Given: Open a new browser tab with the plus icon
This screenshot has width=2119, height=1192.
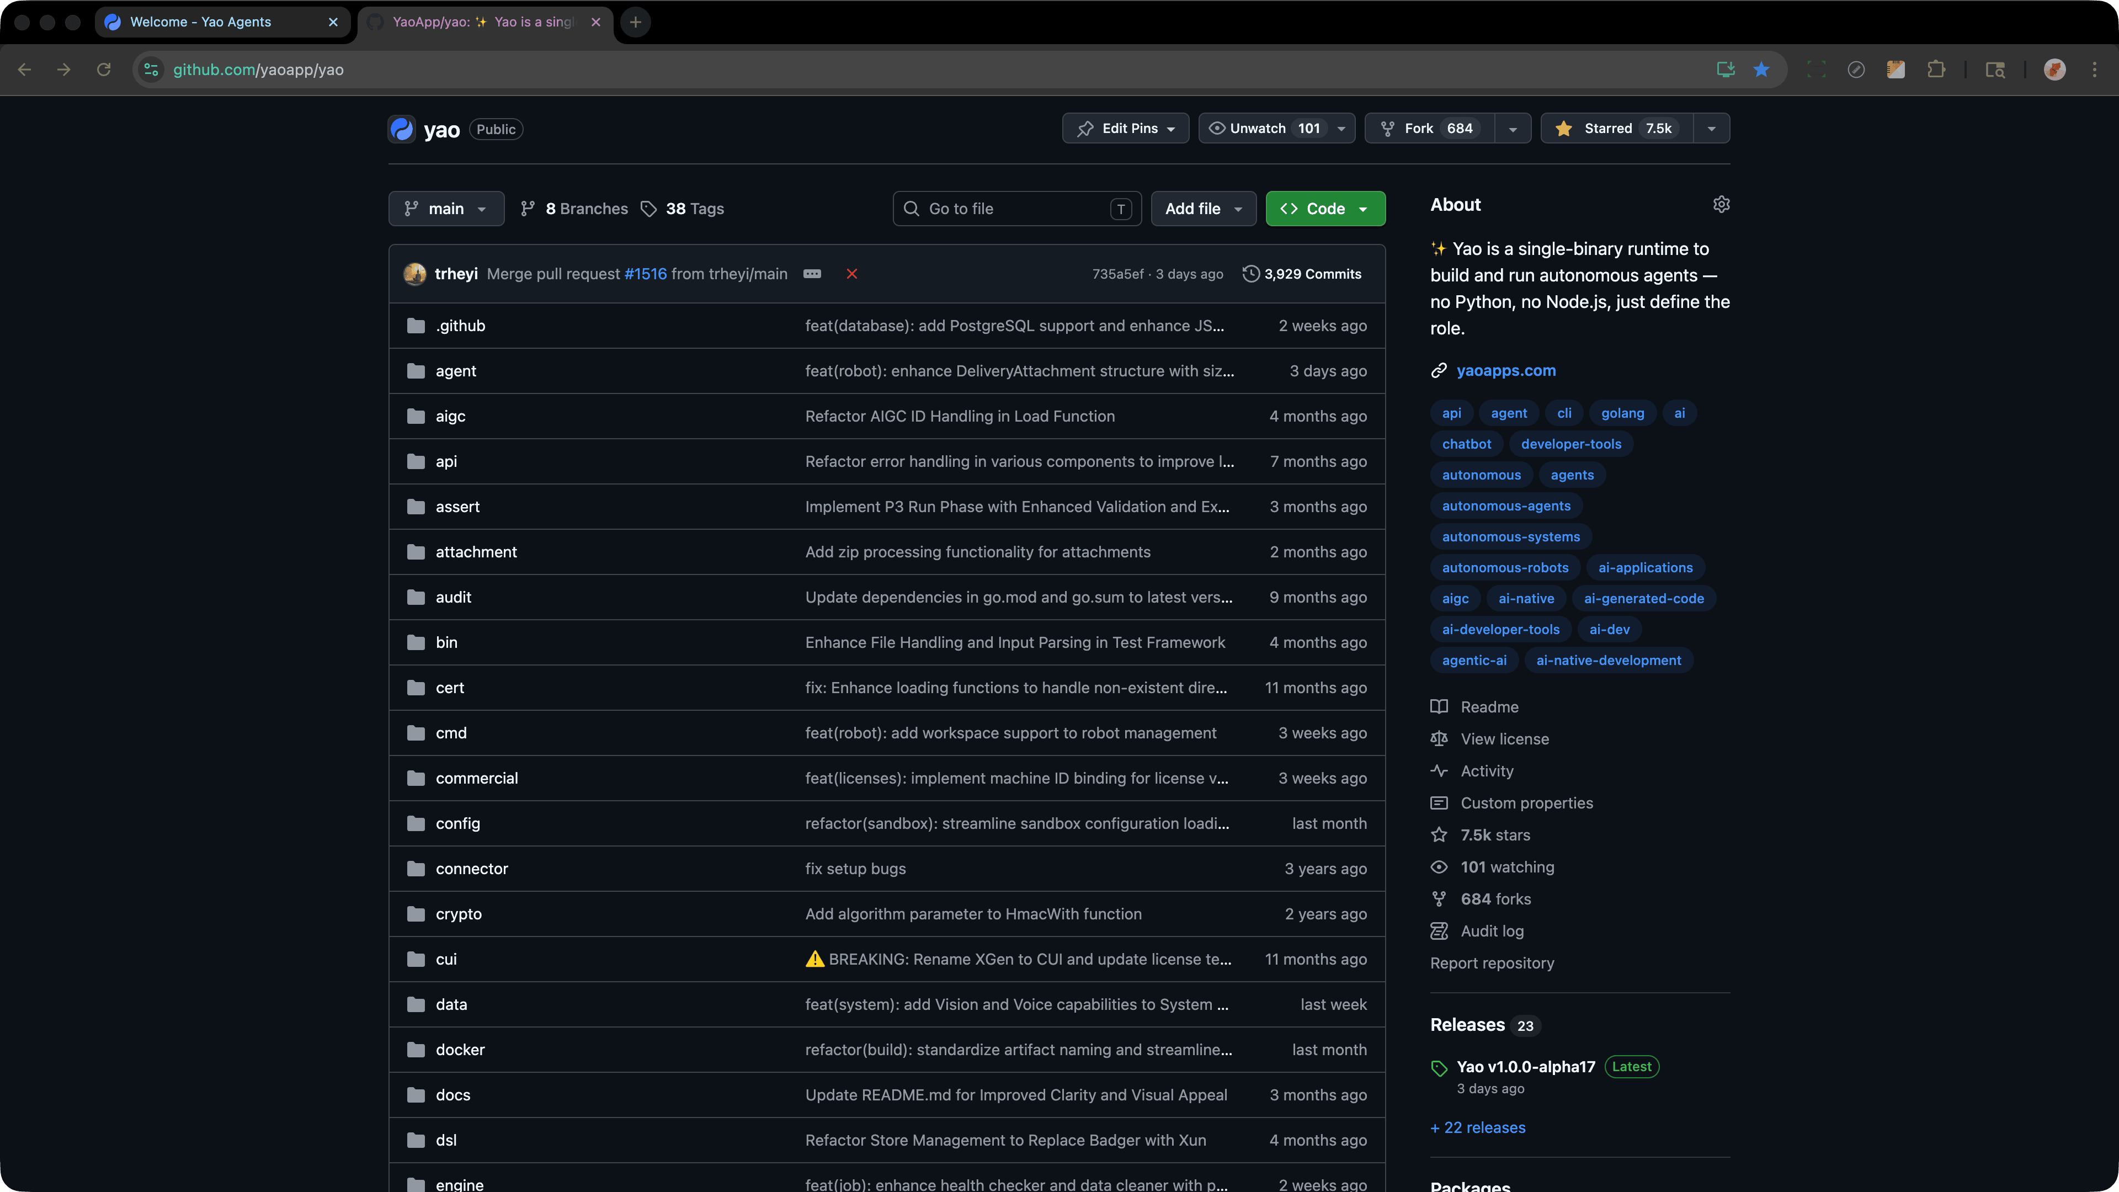Looking at the screenshot, I should [635, 22].
